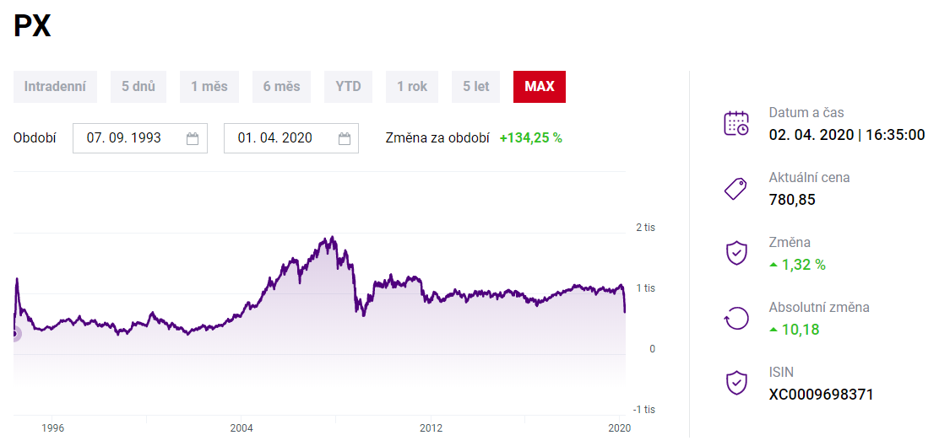Choose the 1 měs range

pos(209,87)
